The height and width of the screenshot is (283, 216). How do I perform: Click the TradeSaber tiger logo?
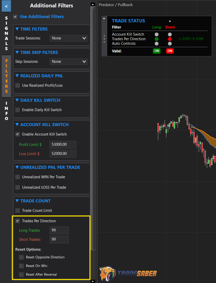point(108,273)
